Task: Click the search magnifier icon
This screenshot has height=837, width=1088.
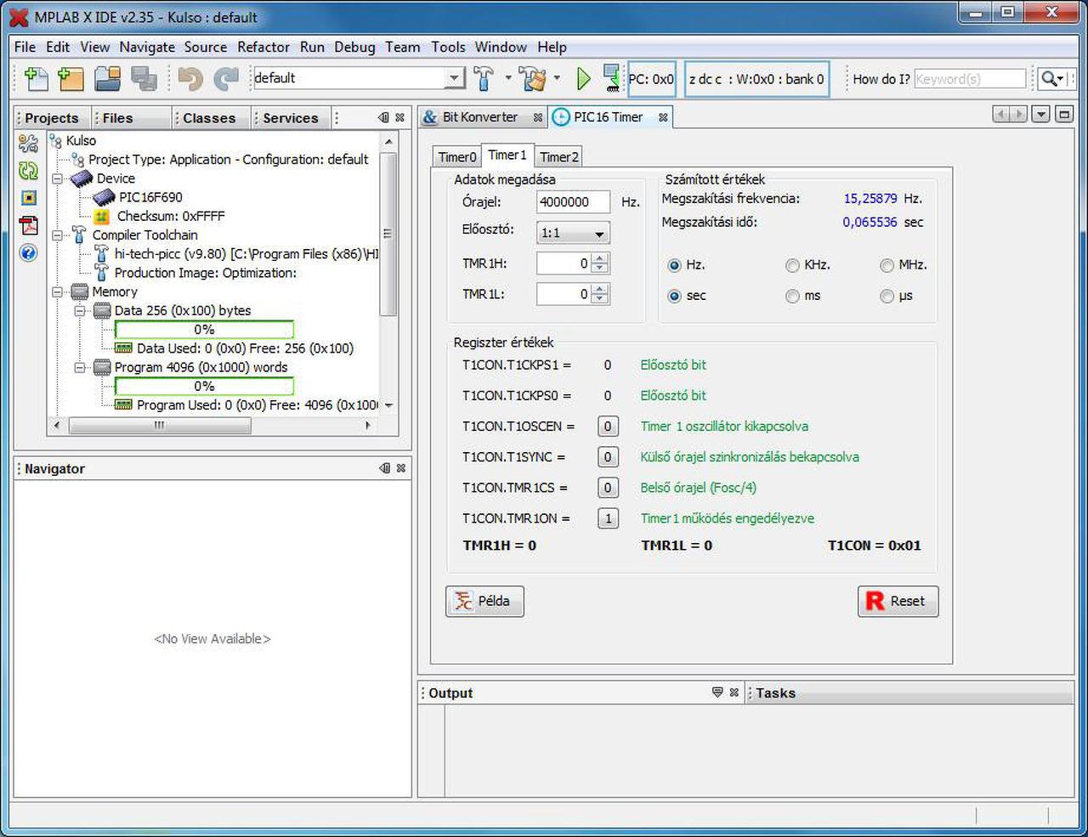Action: pyautogui.click(x=1051, y=79)
